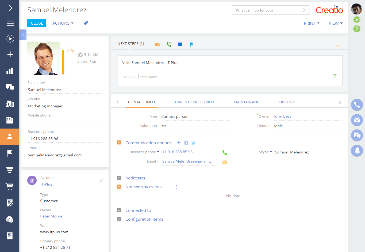
Task: Open the Twitter communication option icon
Action: tap(193, 143)
